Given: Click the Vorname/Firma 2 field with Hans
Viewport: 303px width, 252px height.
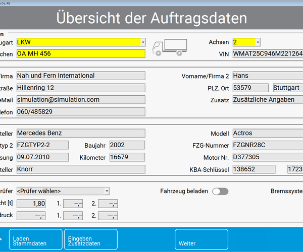Looking at the screenshot, I should (268, 76).
